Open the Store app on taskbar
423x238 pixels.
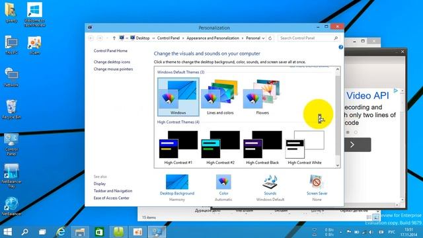(99, 232)
